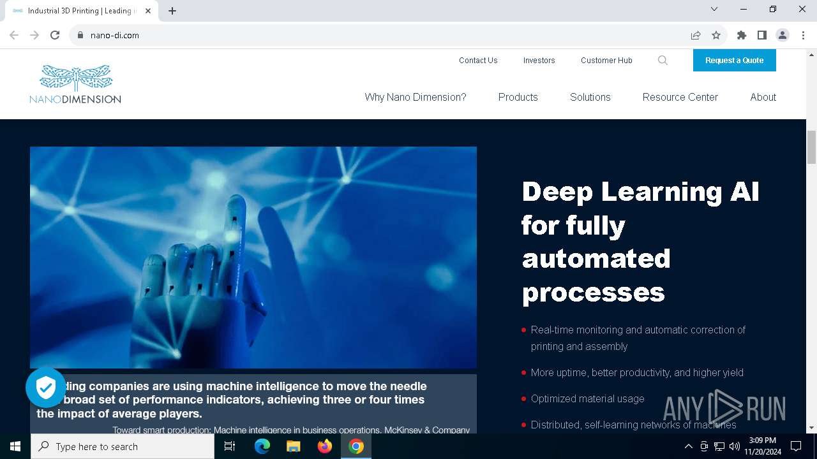Follow the Investors link
Image resolution: width=817 pixels, height=459 pixels.
(x=539, y=61)
